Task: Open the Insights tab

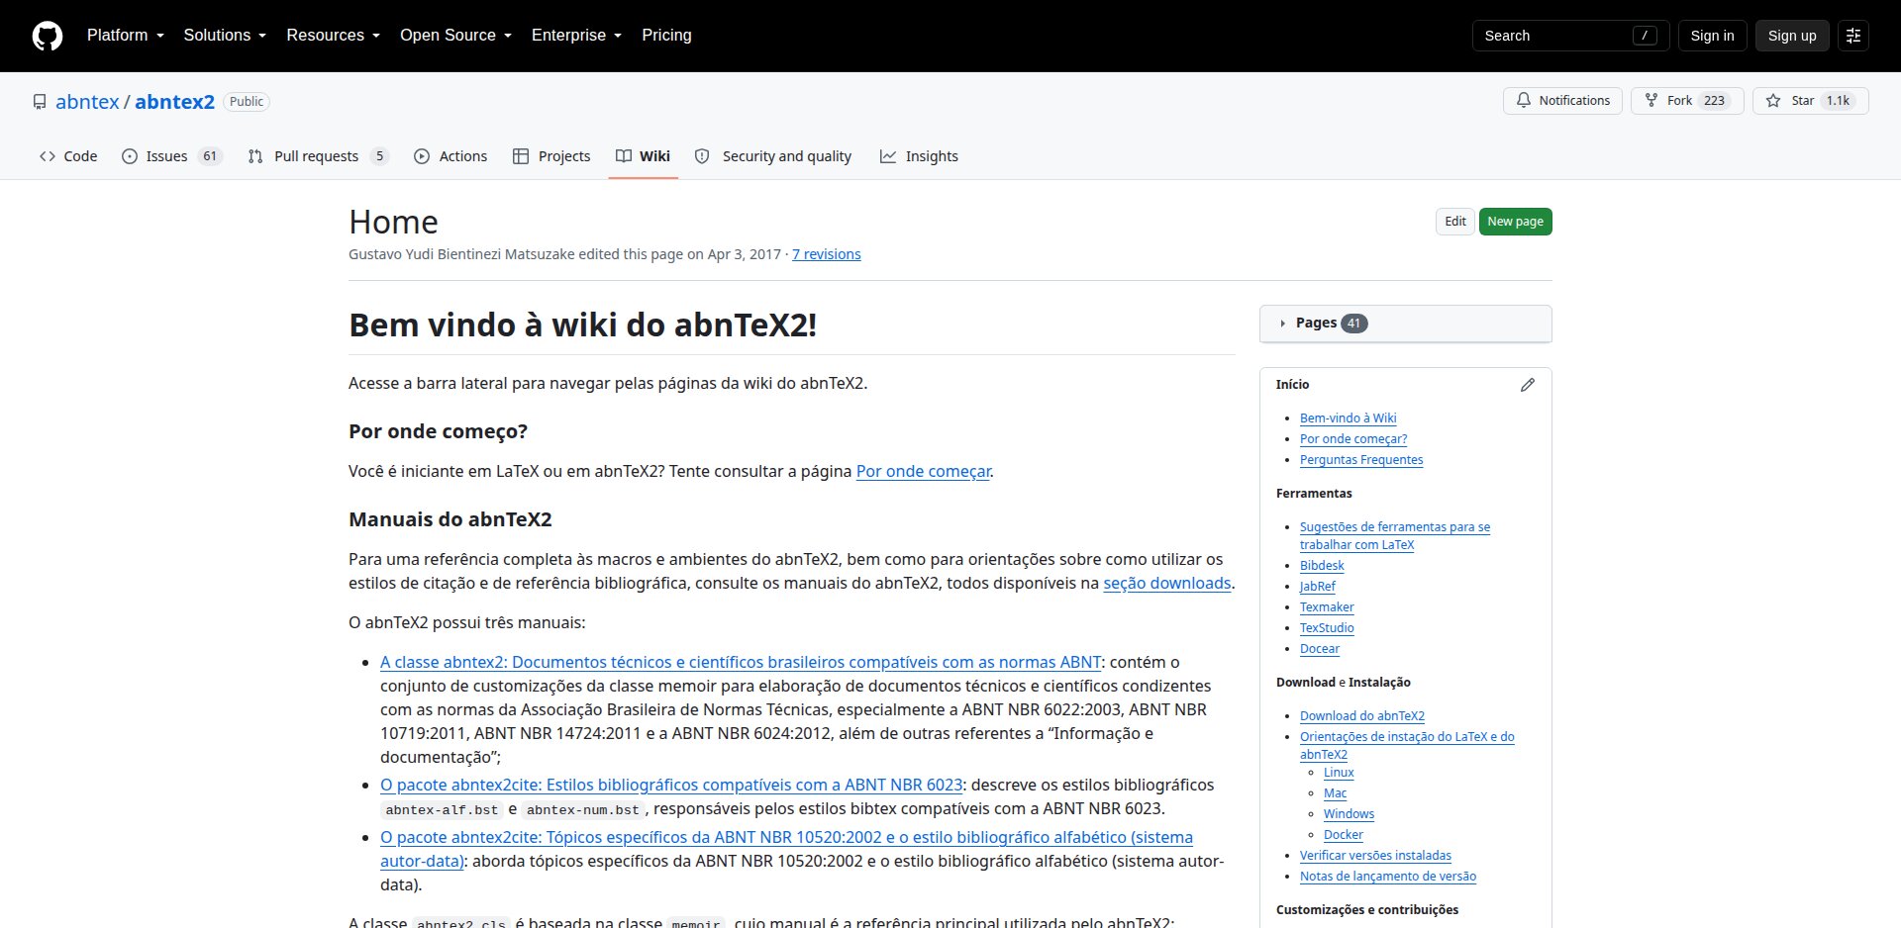Action: (x=919, y=156)
